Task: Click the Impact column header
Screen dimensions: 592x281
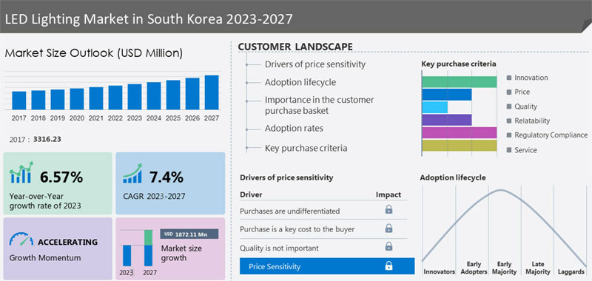Action: pos(388,194)
